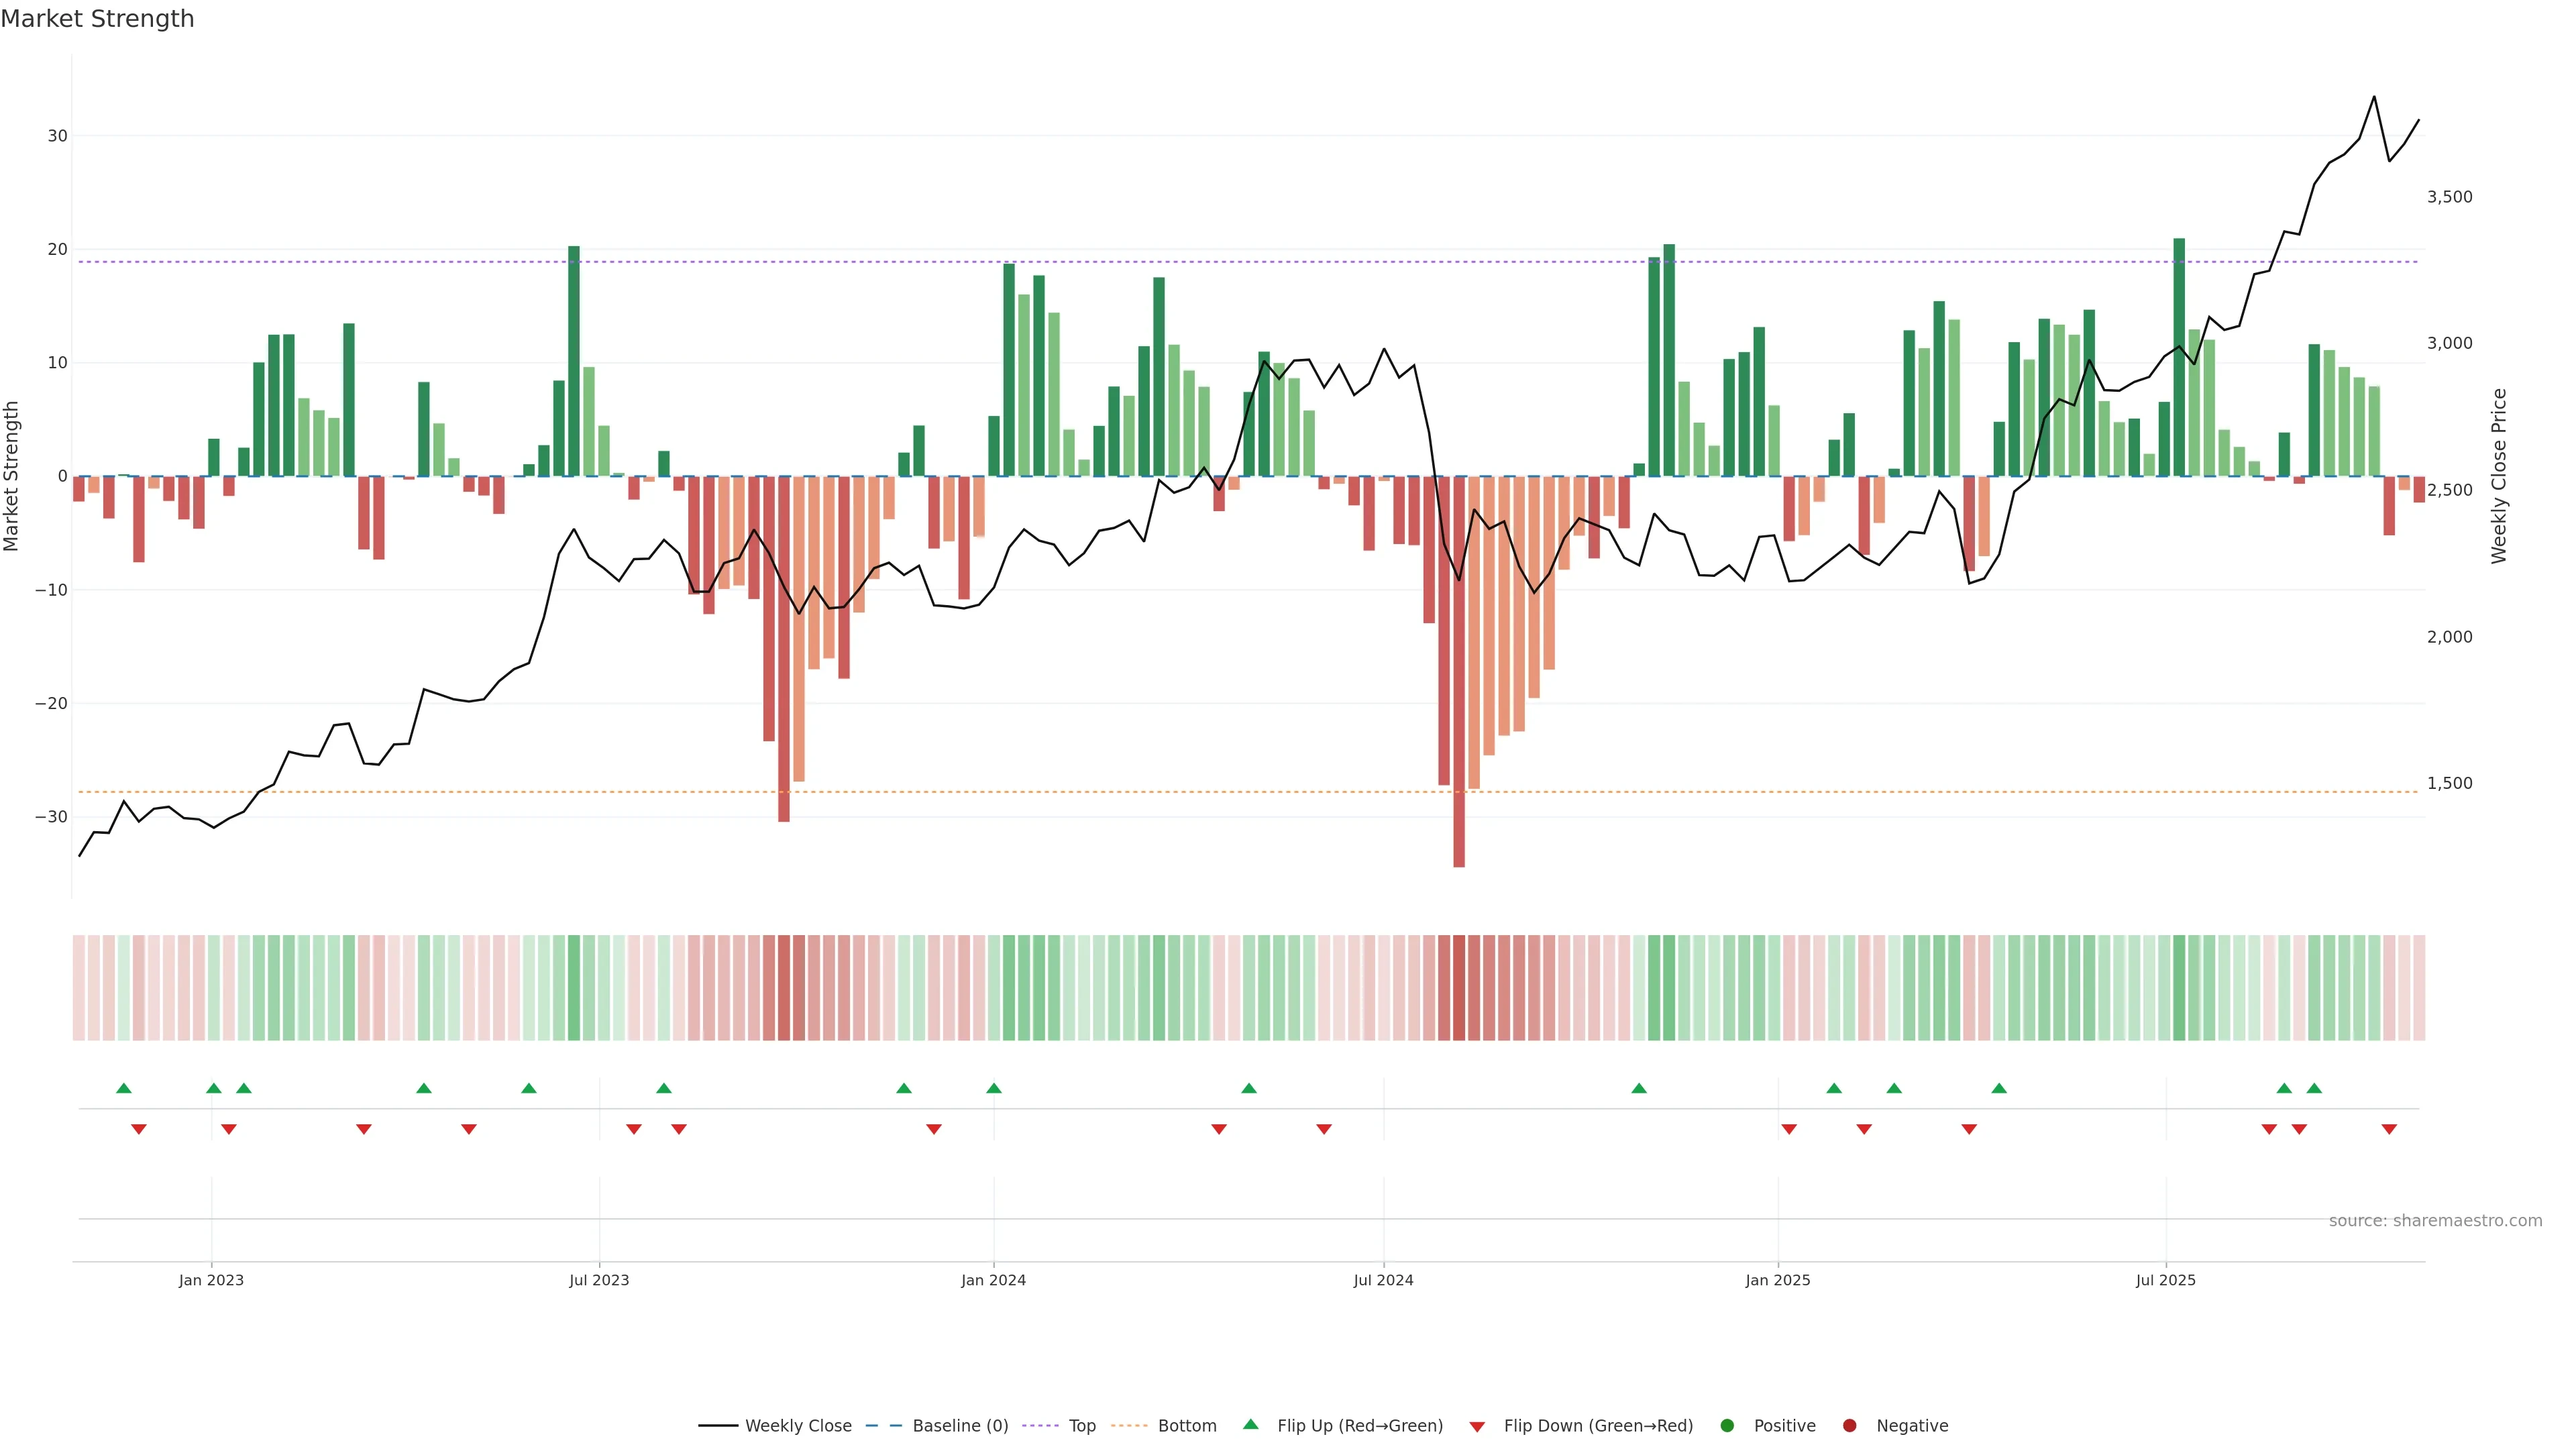Click the Weekly Close Price axis title

(2499, 476)
